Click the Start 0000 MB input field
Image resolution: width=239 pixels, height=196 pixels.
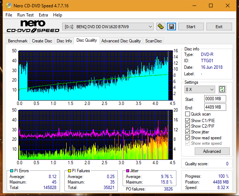tap(215, 99)
